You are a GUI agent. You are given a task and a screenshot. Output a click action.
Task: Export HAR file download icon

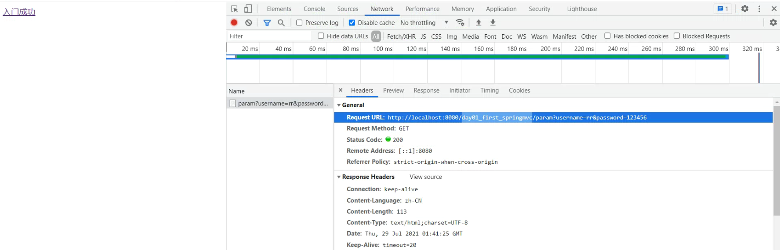[x=493, y=22]
